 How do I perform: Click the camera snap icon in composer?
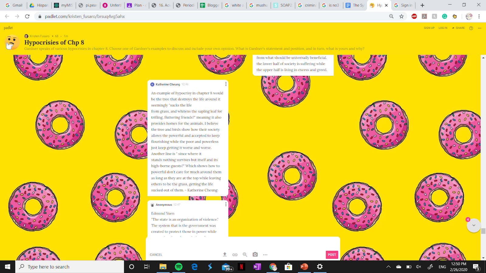[255, 254]
